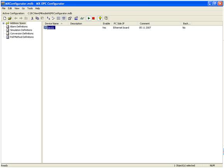Click the help question mark toolbar icon
Screen dimensions: 224x168
tap(106, 18)
